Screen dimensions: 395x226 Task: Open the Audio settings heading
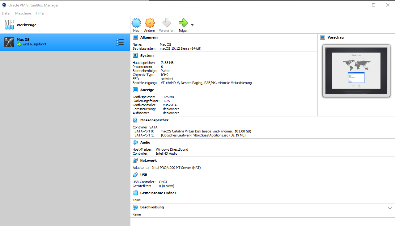tap(145, 142)
